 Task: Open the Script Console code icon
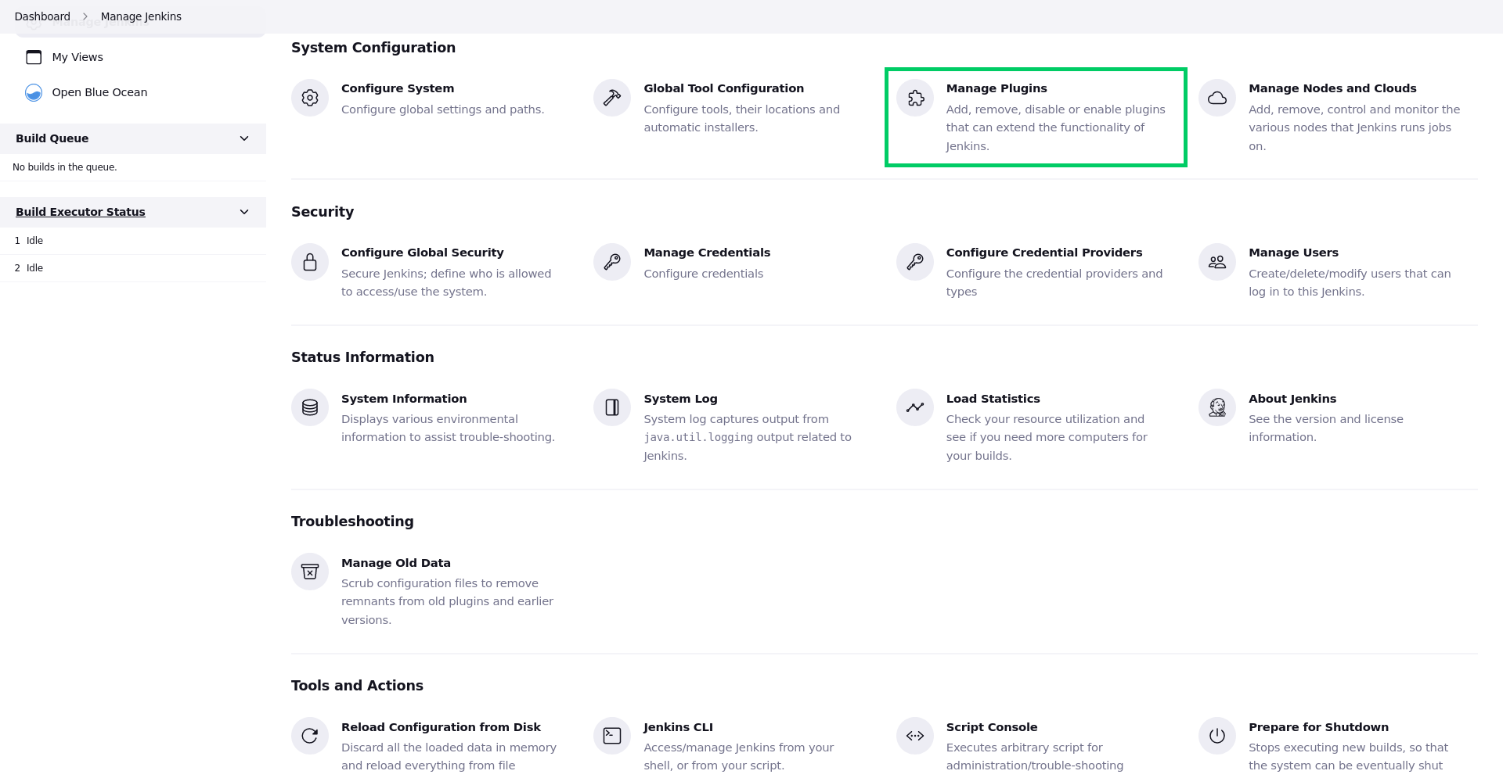coord(915,736)
